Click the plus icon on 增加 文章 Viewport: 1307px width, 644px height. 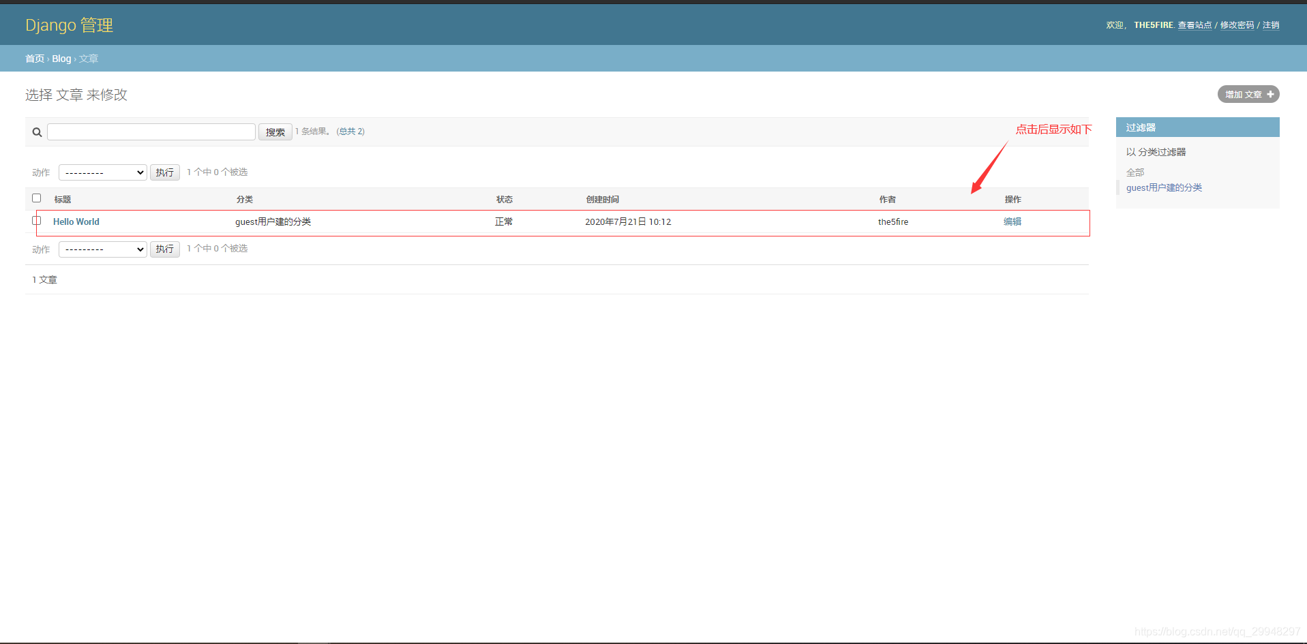coord(1270,95)
